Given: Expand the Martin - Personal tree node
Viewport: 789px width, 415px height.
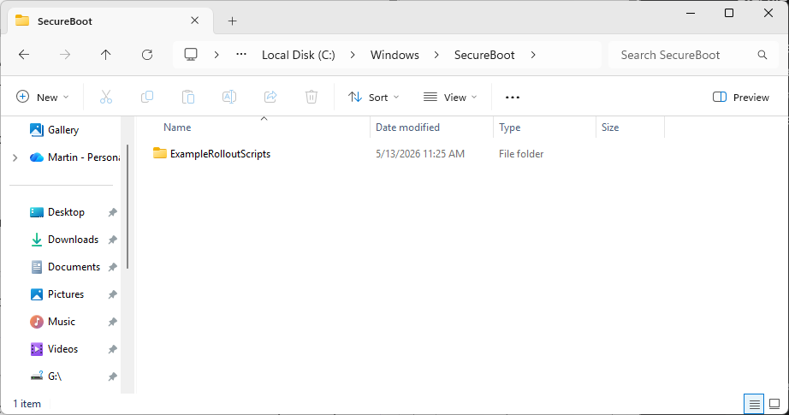Looking at the screenshot, I should tap(15, 157).
